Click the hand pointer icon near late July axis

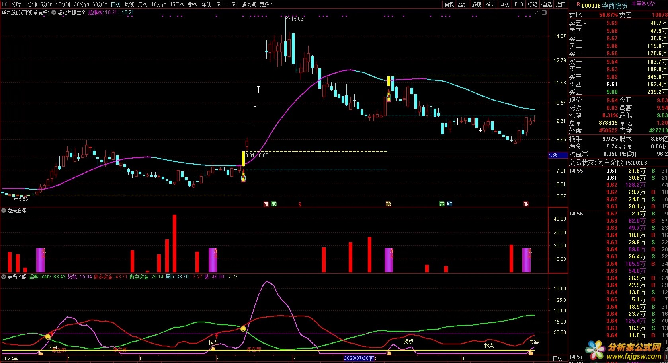click(x=389, y=353)
